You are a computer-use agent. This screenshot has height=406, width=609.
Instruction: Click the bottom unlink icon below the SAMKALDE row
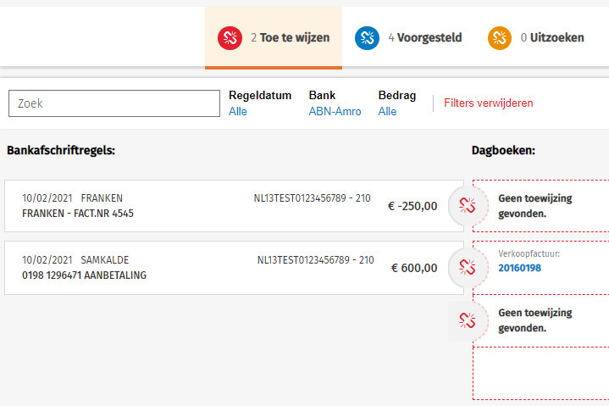coord(465,320)
